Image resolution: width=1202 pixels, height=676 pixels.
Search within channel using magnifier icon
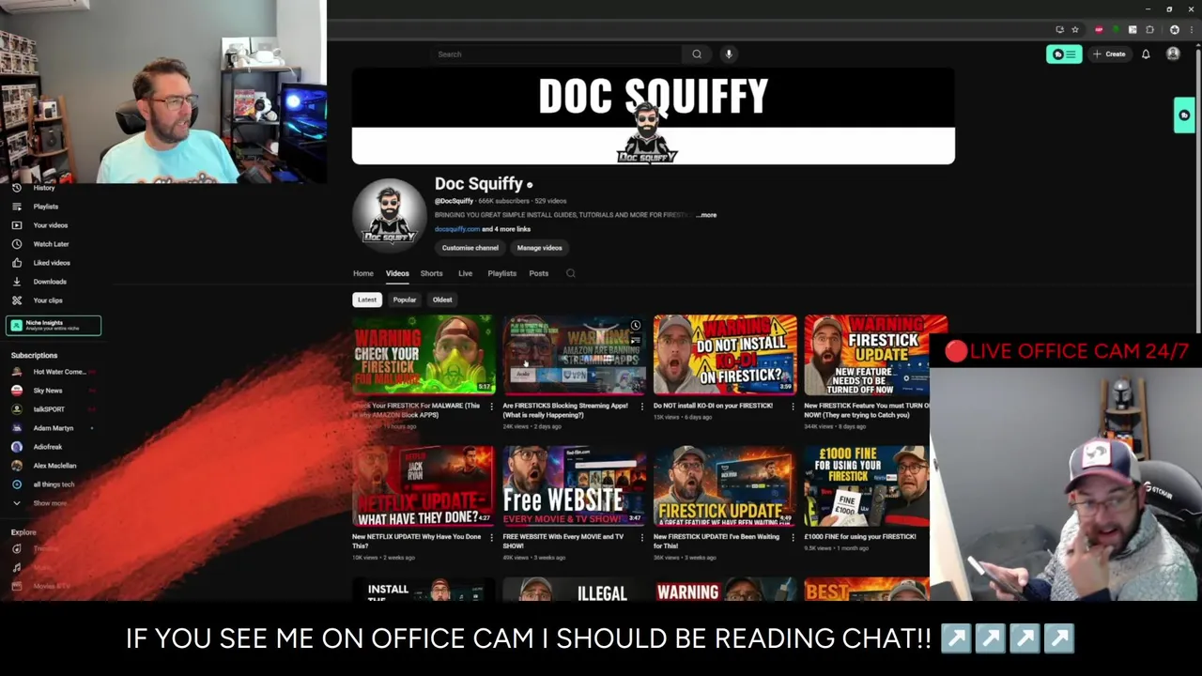coord(570,273)
